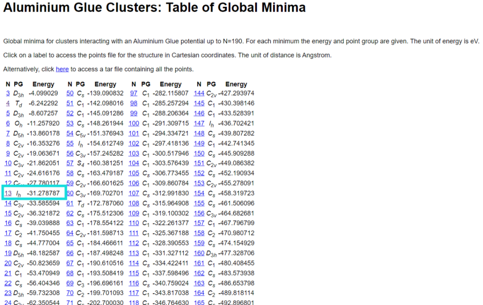Open points file for N=19
The width and height of the screenshot is (483, 305).
pos(8,253)
